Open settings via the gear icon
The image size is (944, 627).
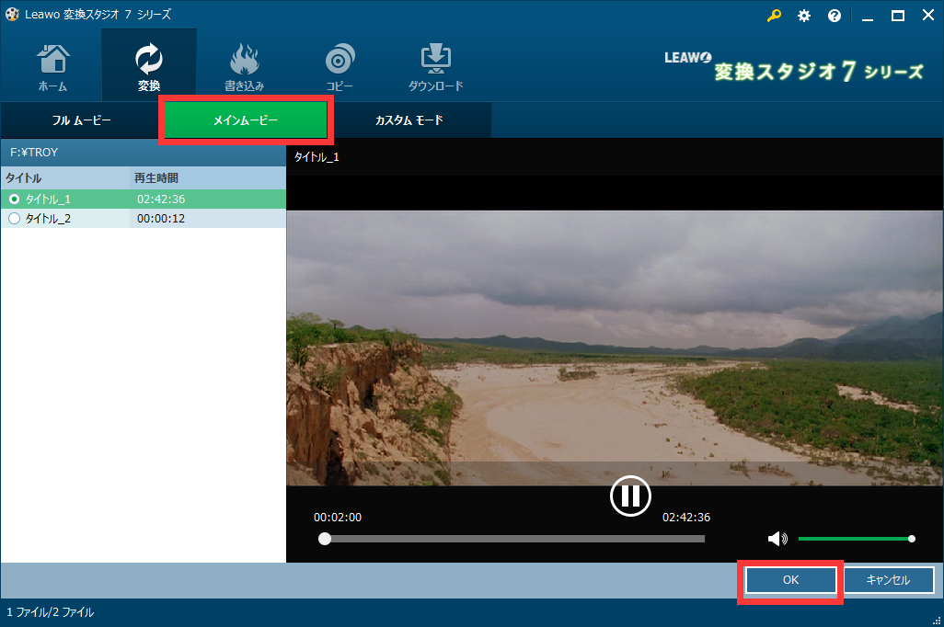click(x=804, y=16)
